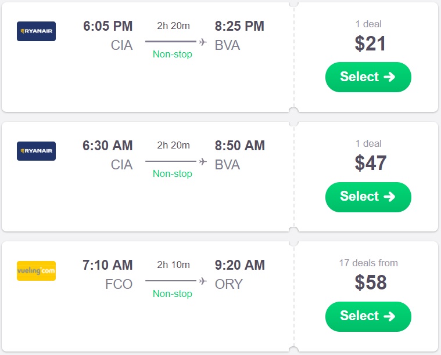Select the $21 Ryanair flight
The height and width of the screenshot is (355, 441).
[368, 77]
